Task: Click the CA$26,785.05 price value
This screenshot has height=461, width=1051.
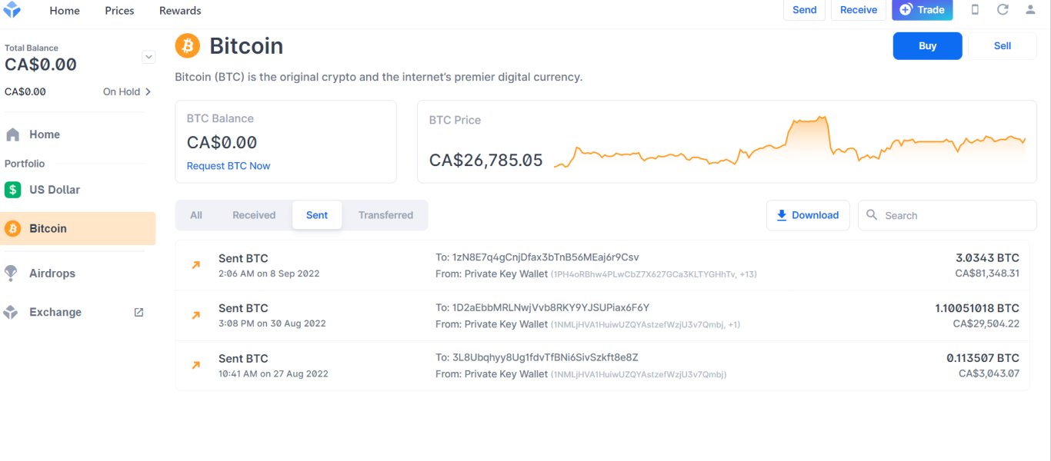Action: click(485, 160)
